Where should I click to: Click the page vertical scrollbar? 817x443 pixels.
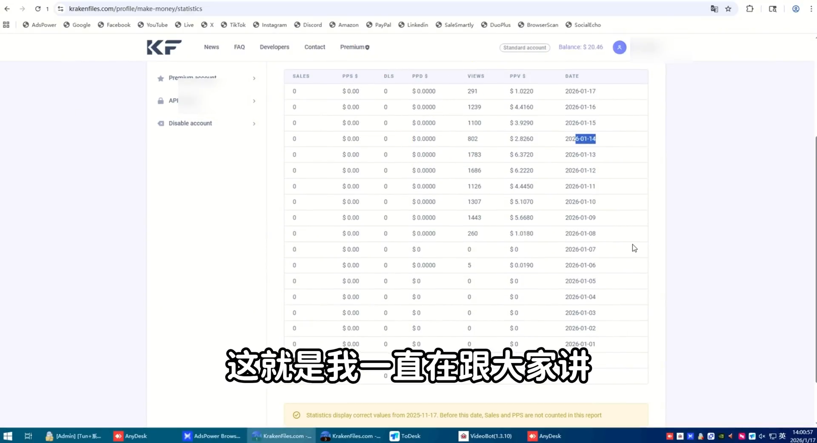[815, 260]
